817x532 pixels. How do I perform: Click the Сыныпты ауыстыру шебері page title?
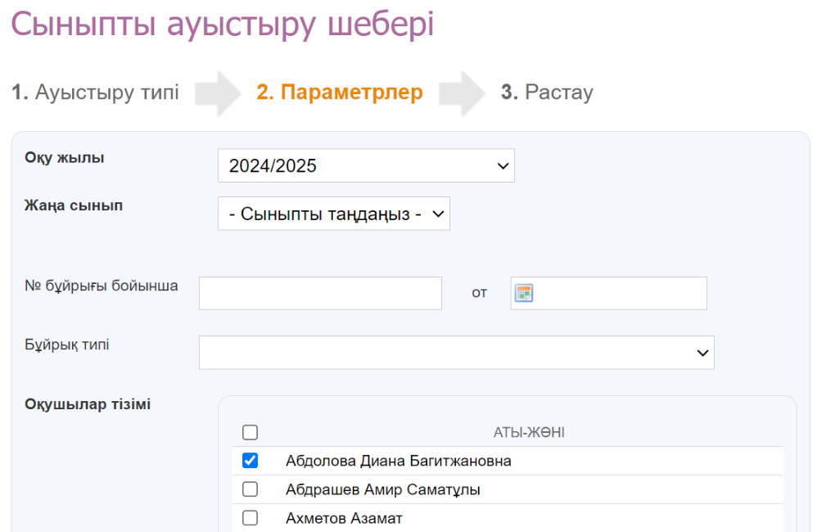[x=222, y=24]
